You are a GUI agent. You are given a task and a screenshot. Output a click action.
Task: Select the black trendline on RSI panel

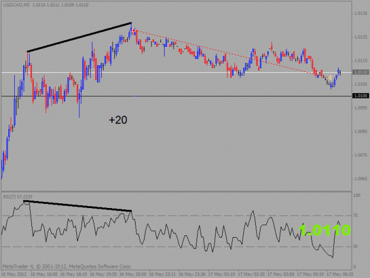coord(78,206)
